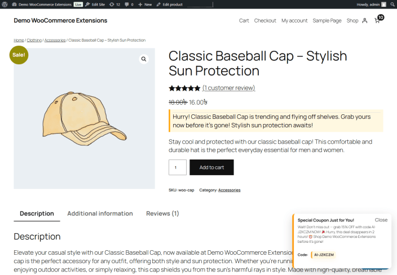Click the Live status badge

(78, 5)
